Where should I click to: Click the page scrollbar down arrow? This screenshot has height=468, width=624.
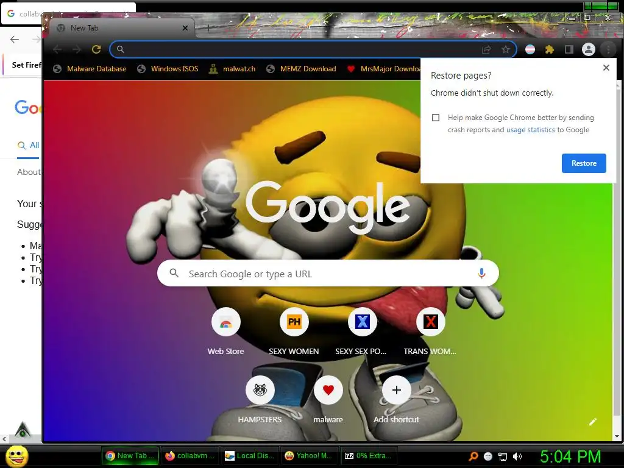(x=617, y=436)
